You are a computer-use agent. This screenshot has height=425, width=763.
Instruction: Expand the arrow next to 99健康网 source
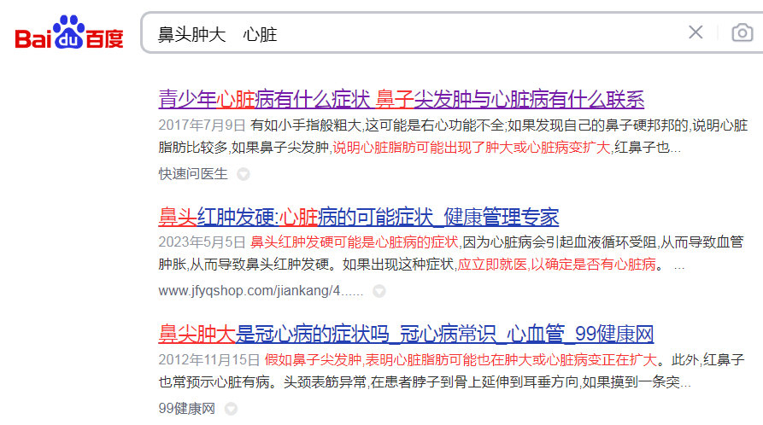(x=231, y=408)
